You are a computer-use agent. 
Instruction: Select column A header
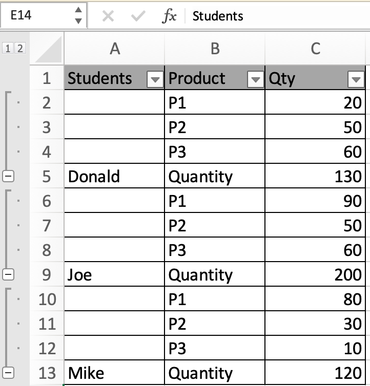[x=114, y=49]
